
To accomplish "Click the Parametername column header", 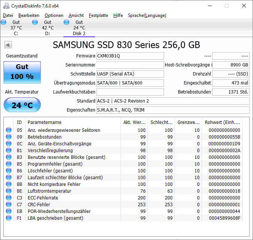I will [73, 122].
